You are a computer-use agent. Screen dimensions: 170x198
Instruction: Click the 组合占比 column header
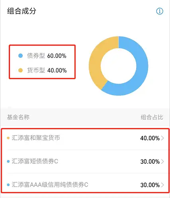152,117
